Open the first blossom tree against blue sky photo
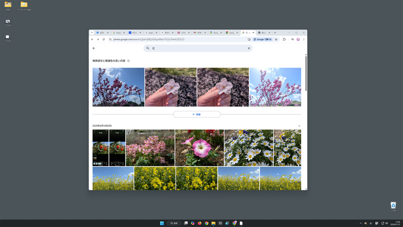 [x=118, y=87]
